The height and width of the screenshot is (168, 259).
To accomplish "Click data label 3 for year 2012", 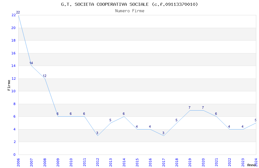I will coord(97,133).
